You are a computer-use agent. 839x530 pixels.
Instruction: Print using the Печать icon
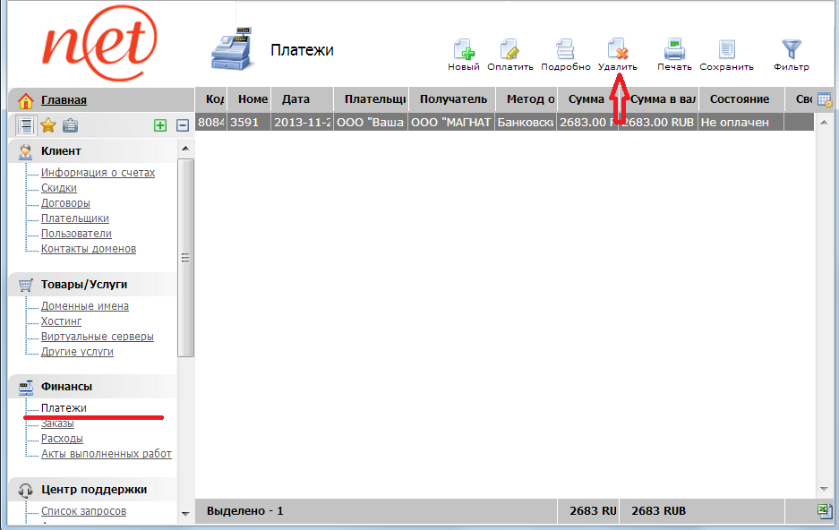674,50
